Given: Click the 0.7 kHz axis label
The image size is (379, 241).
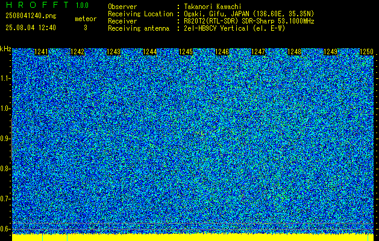Looking at the screenshot, I should (x=5, y=199).
